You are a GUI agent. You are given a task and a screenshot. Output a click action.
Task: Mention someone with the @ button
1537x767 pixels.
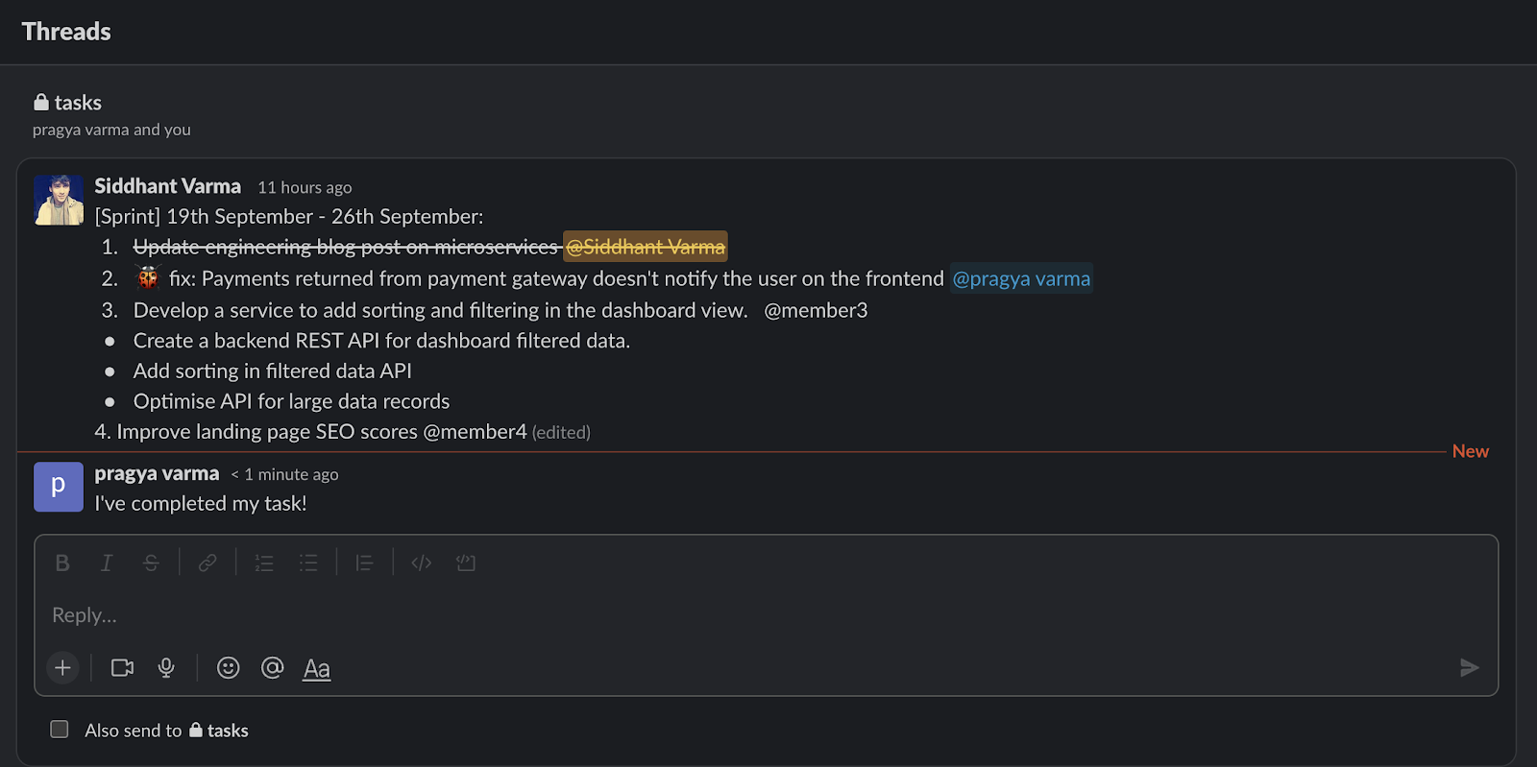(273, 668)
